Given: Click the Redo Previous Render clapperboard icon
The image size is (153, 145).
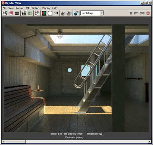Looking at the screenshot, I should click(x=5, y=13).
